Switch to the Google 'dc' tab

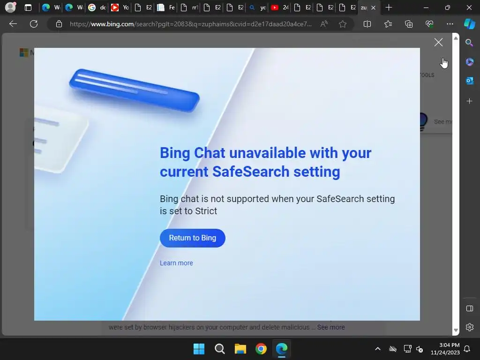(97, 7)
